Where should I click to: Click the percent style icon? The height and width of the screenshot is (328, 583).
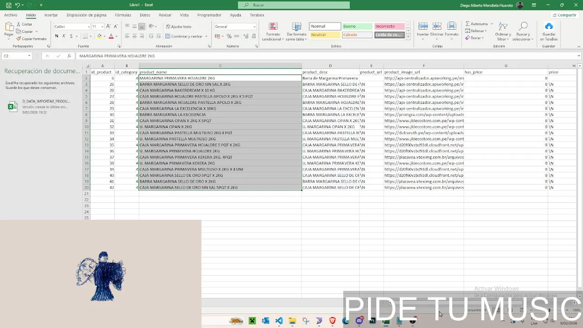pyautogui.click(x=229, y=36)
